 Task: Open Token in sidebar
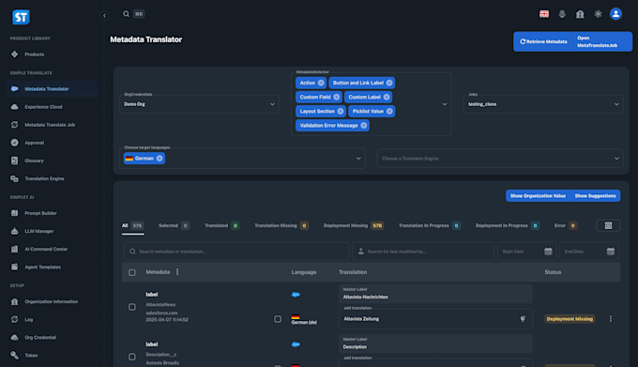(x=52, y=355)
